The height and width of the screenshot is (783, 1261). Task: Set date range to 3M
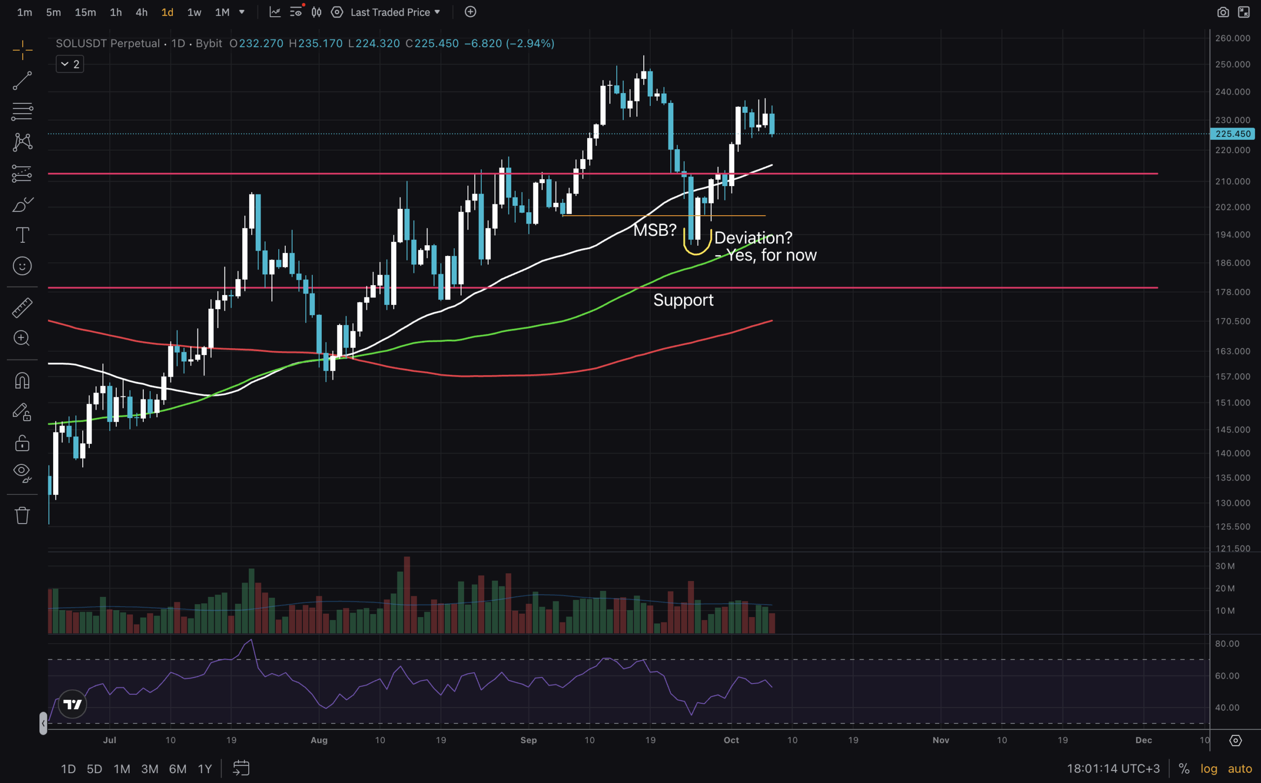(x=150, y=769)
